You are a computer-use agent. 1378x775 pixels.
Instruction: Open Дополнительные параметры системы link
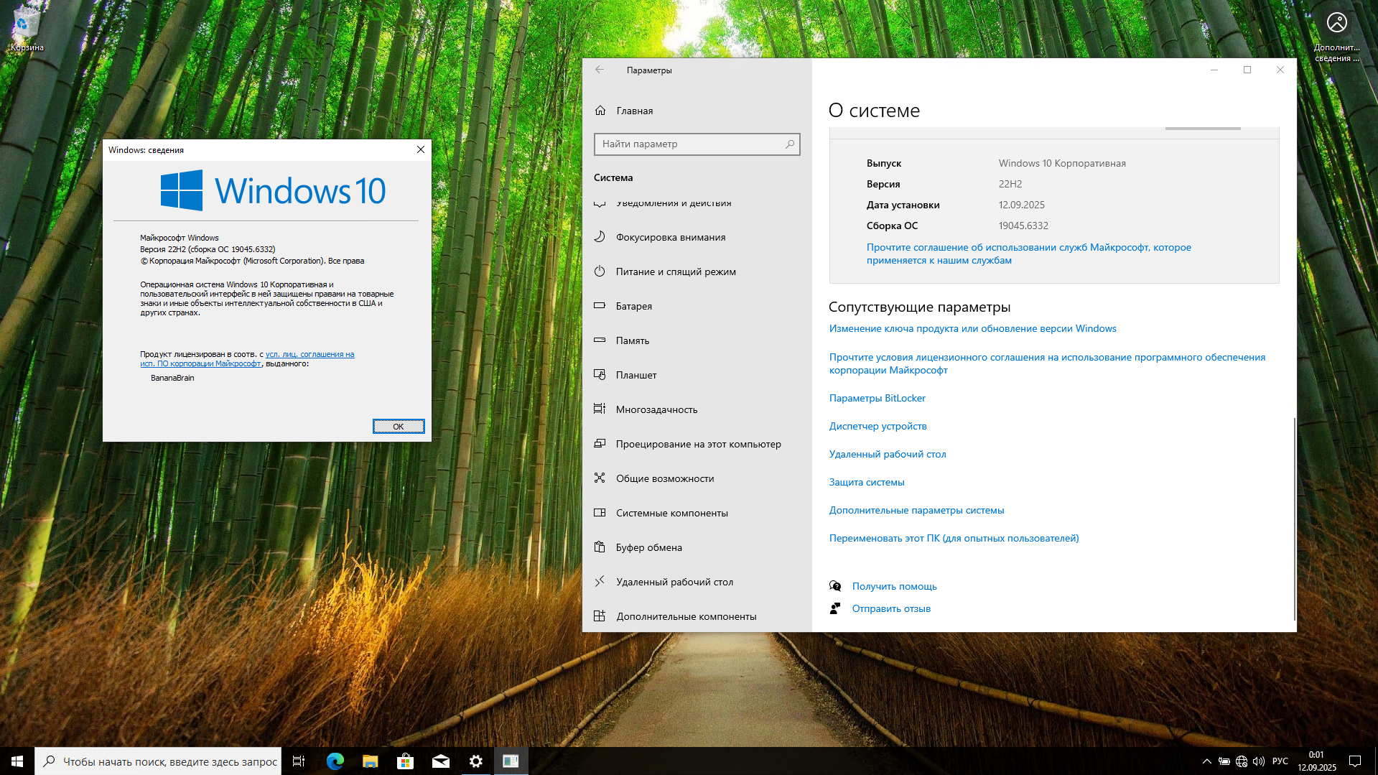pyautogui.click(x=916, y=510)
